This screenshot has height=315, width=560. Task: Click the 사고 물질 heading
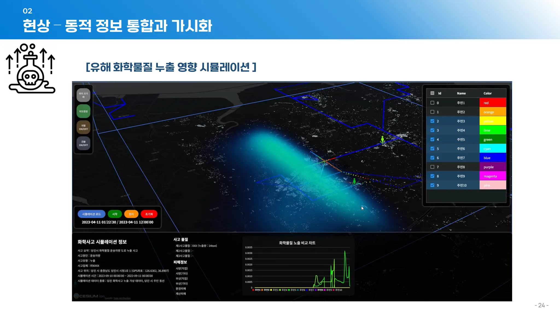click(181, 240)
